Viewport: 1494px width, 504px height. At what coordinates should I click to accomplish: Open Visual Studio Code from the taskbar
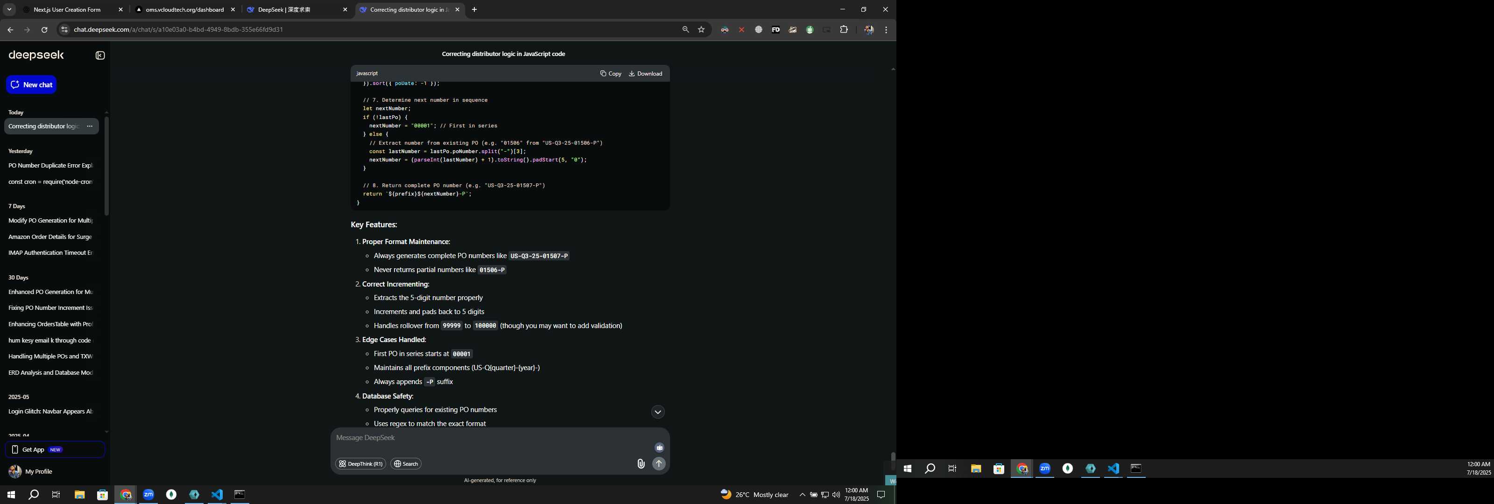(x=217, y=495)
